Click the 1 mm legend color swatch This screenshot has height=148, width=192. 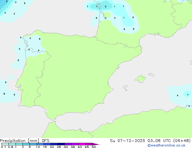point(19,144)
